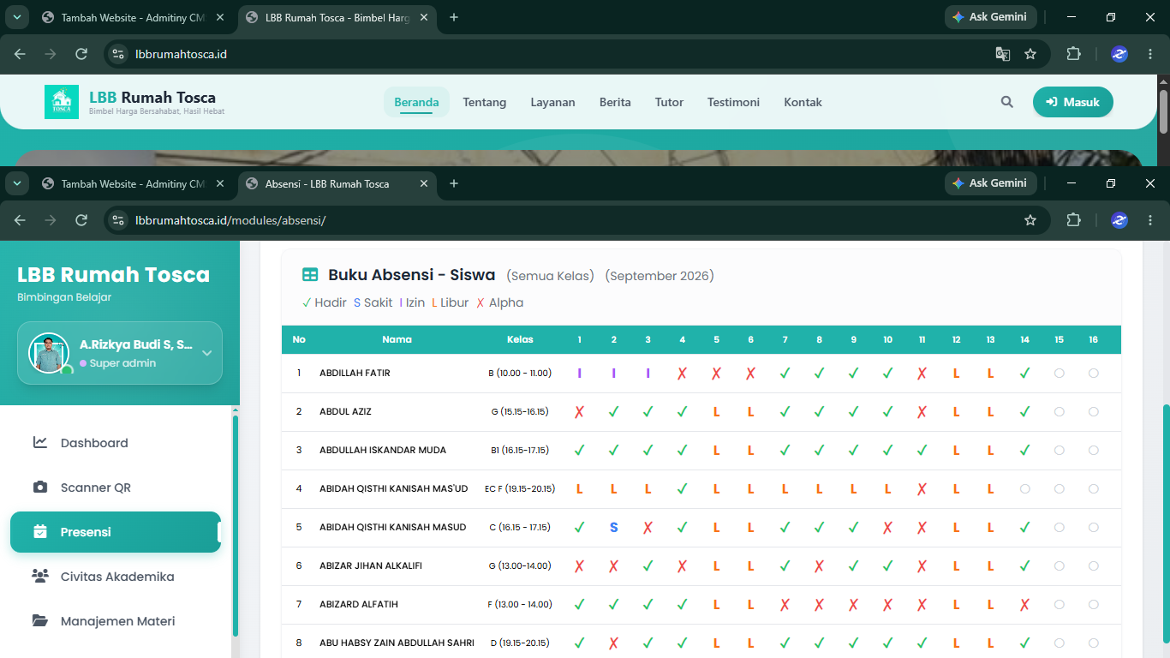The image size is (1170, 658).
Task: Open Layanan menu on homepage
Action: pos(552,102)
